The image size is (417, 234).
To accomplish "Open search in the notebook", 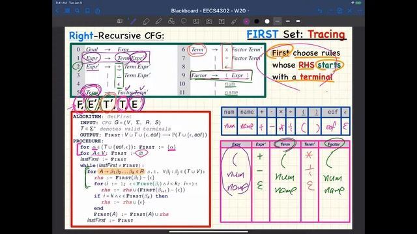I will [x=78, y=11].
